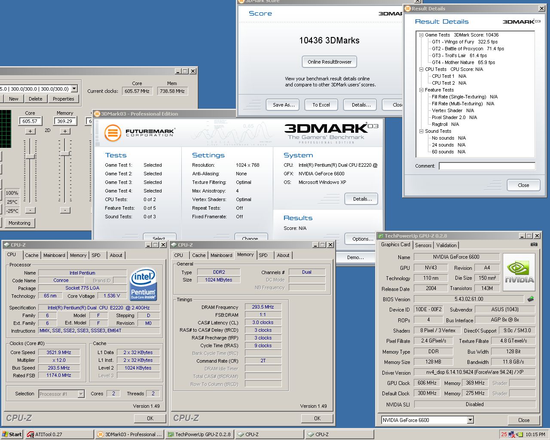This screenshot has height=440, width=550.
Task: Decrease memory clock with minus button
Action: [x=65, y=210]
